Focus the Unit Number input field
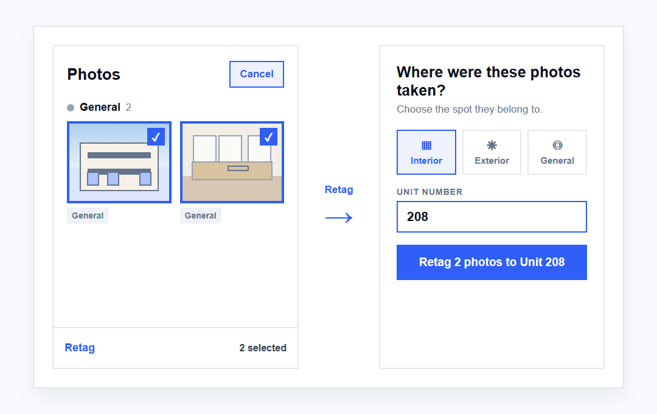Viewport: 657px width, 414px height. (492, 217)
